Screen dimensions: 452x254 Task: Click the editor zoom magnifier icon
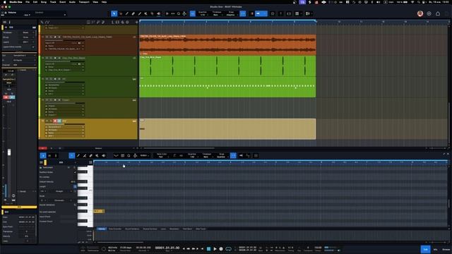129,155
